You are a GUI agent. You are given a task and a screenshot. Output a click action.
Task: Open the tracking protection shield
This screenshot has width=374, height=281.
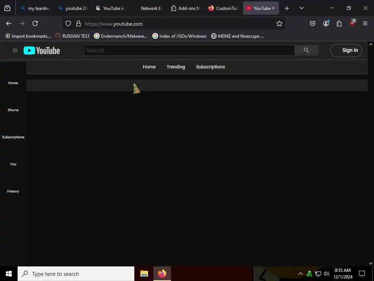[68, 23]
